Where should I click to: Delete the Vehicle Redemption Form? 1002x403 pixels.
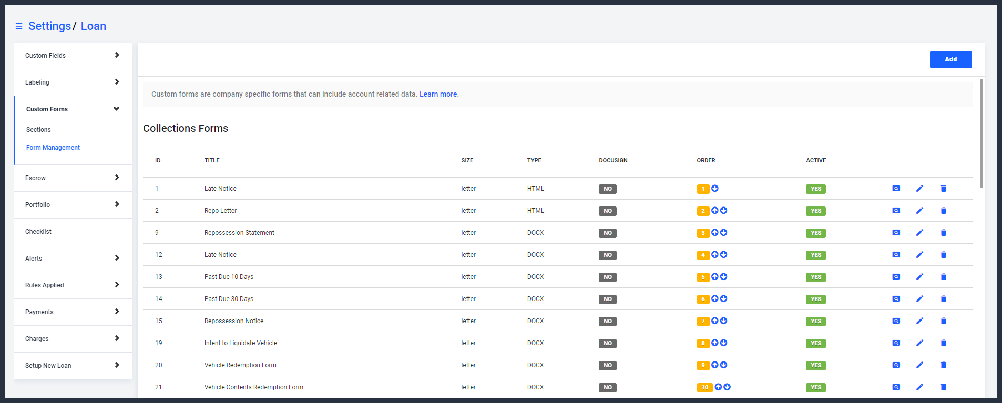tap(943, 365)
